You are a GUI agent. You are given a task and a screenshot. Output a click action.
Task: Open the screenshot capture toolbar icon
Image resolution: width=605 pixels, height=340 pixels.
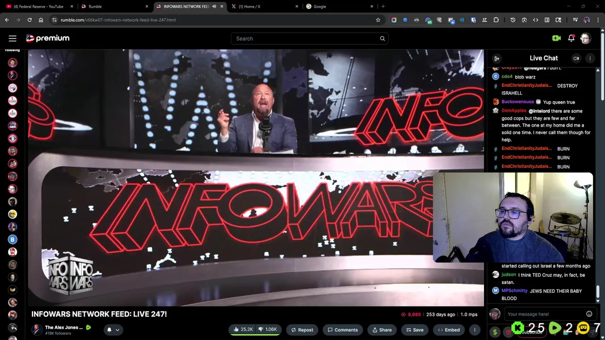point(524,20)
